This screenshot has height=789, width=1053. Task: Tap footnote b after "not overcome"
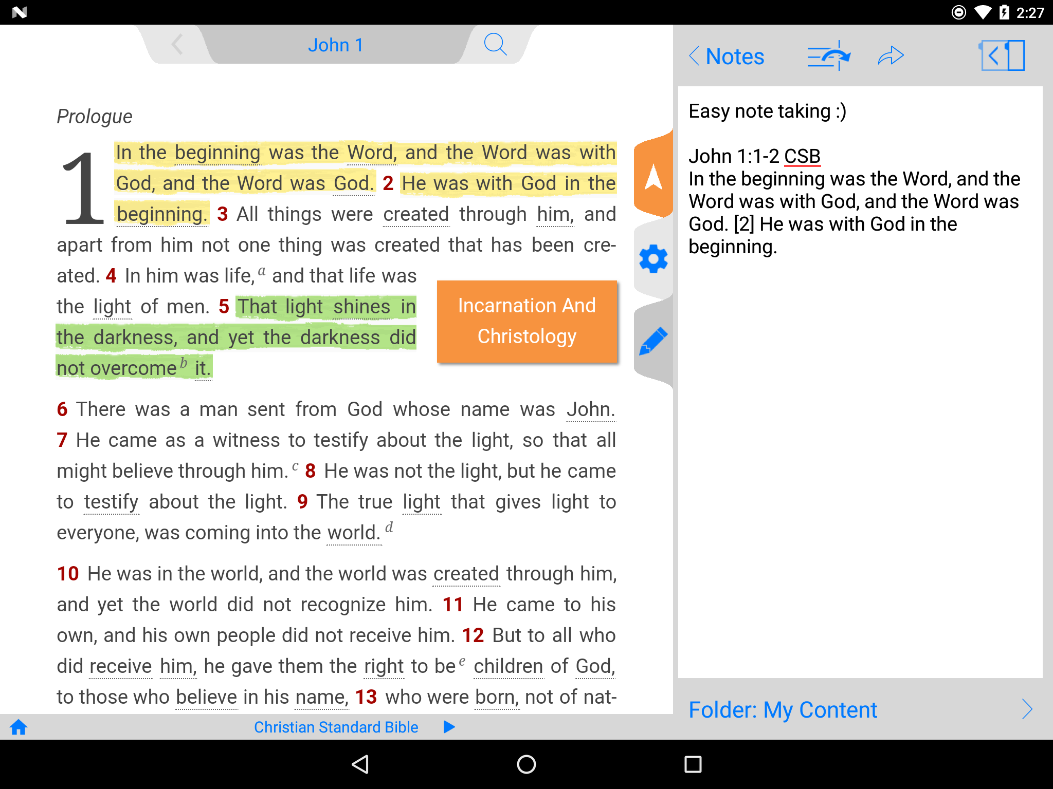[184, 363]
